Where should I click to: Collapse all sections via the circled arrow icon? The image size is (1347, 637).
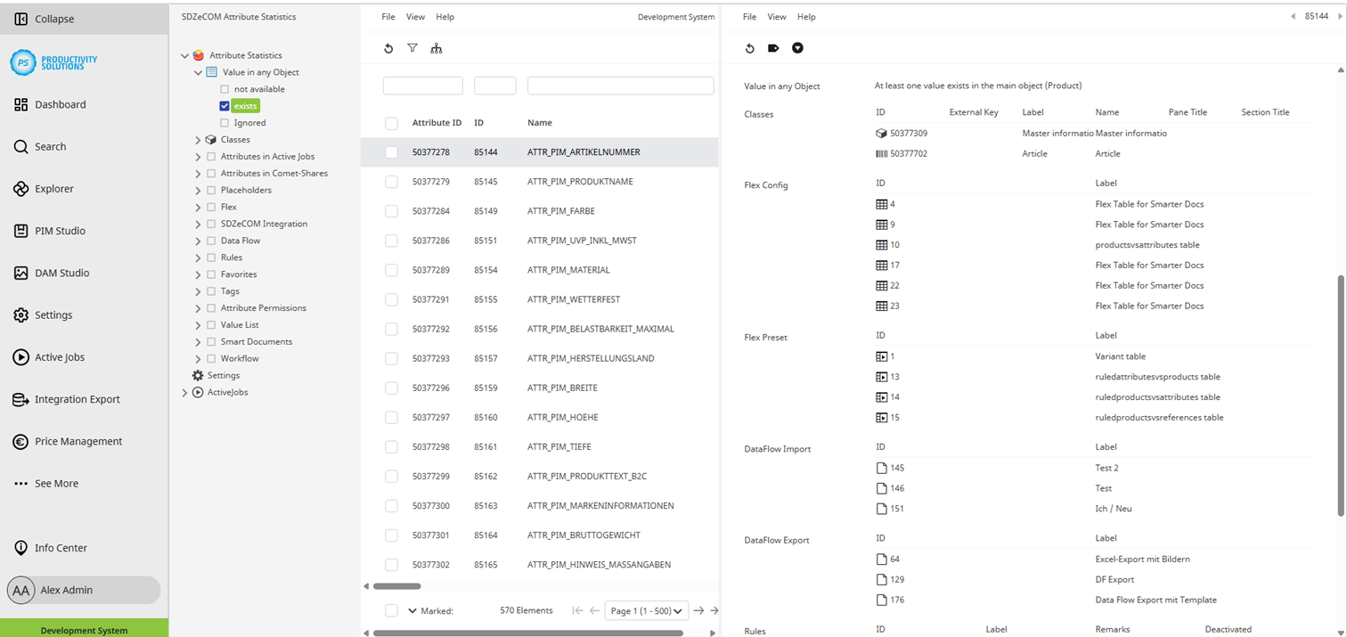coord(797,48)
